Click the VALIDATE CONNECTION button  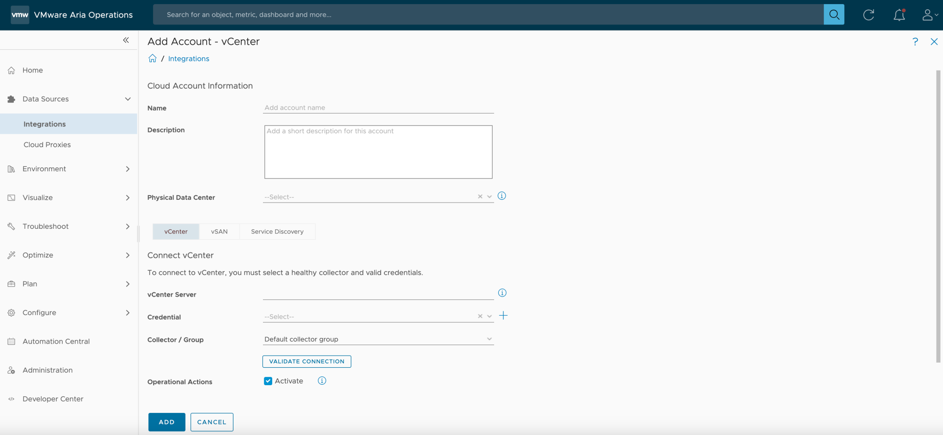[x=306, y=361]
